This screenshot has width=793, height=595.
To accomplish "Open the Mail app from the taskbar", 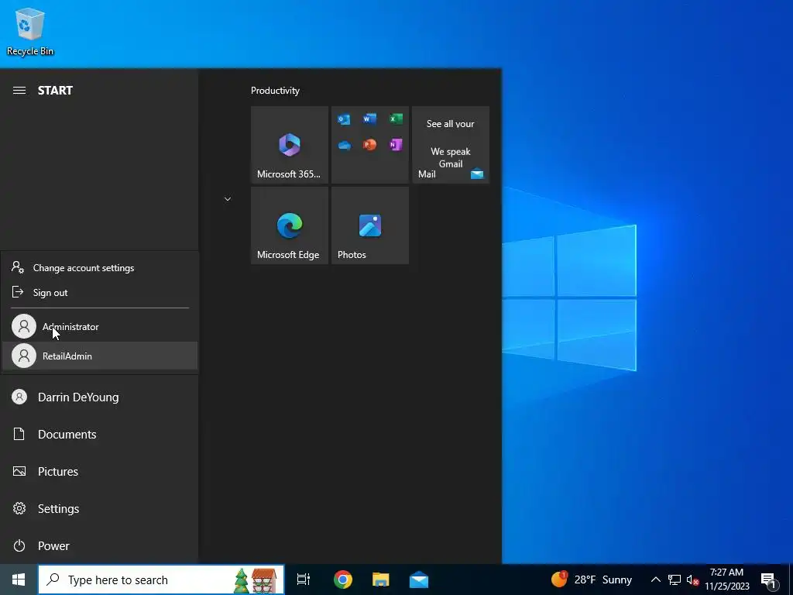I will click(419, 580).
